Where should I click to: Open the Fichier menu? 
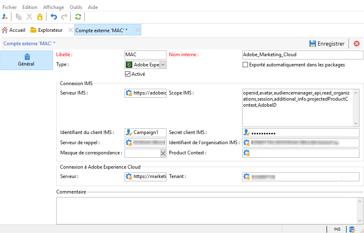pyautogui.click(x=9, y=7)
